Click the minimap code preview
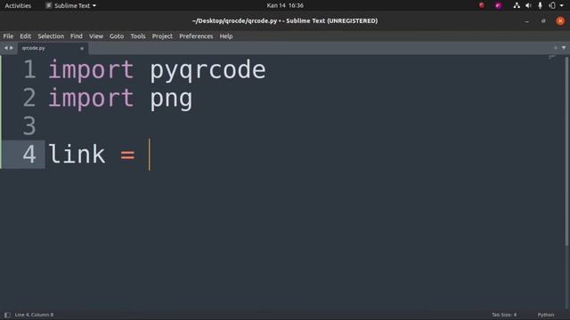570x320 pixels. [552, 57]
